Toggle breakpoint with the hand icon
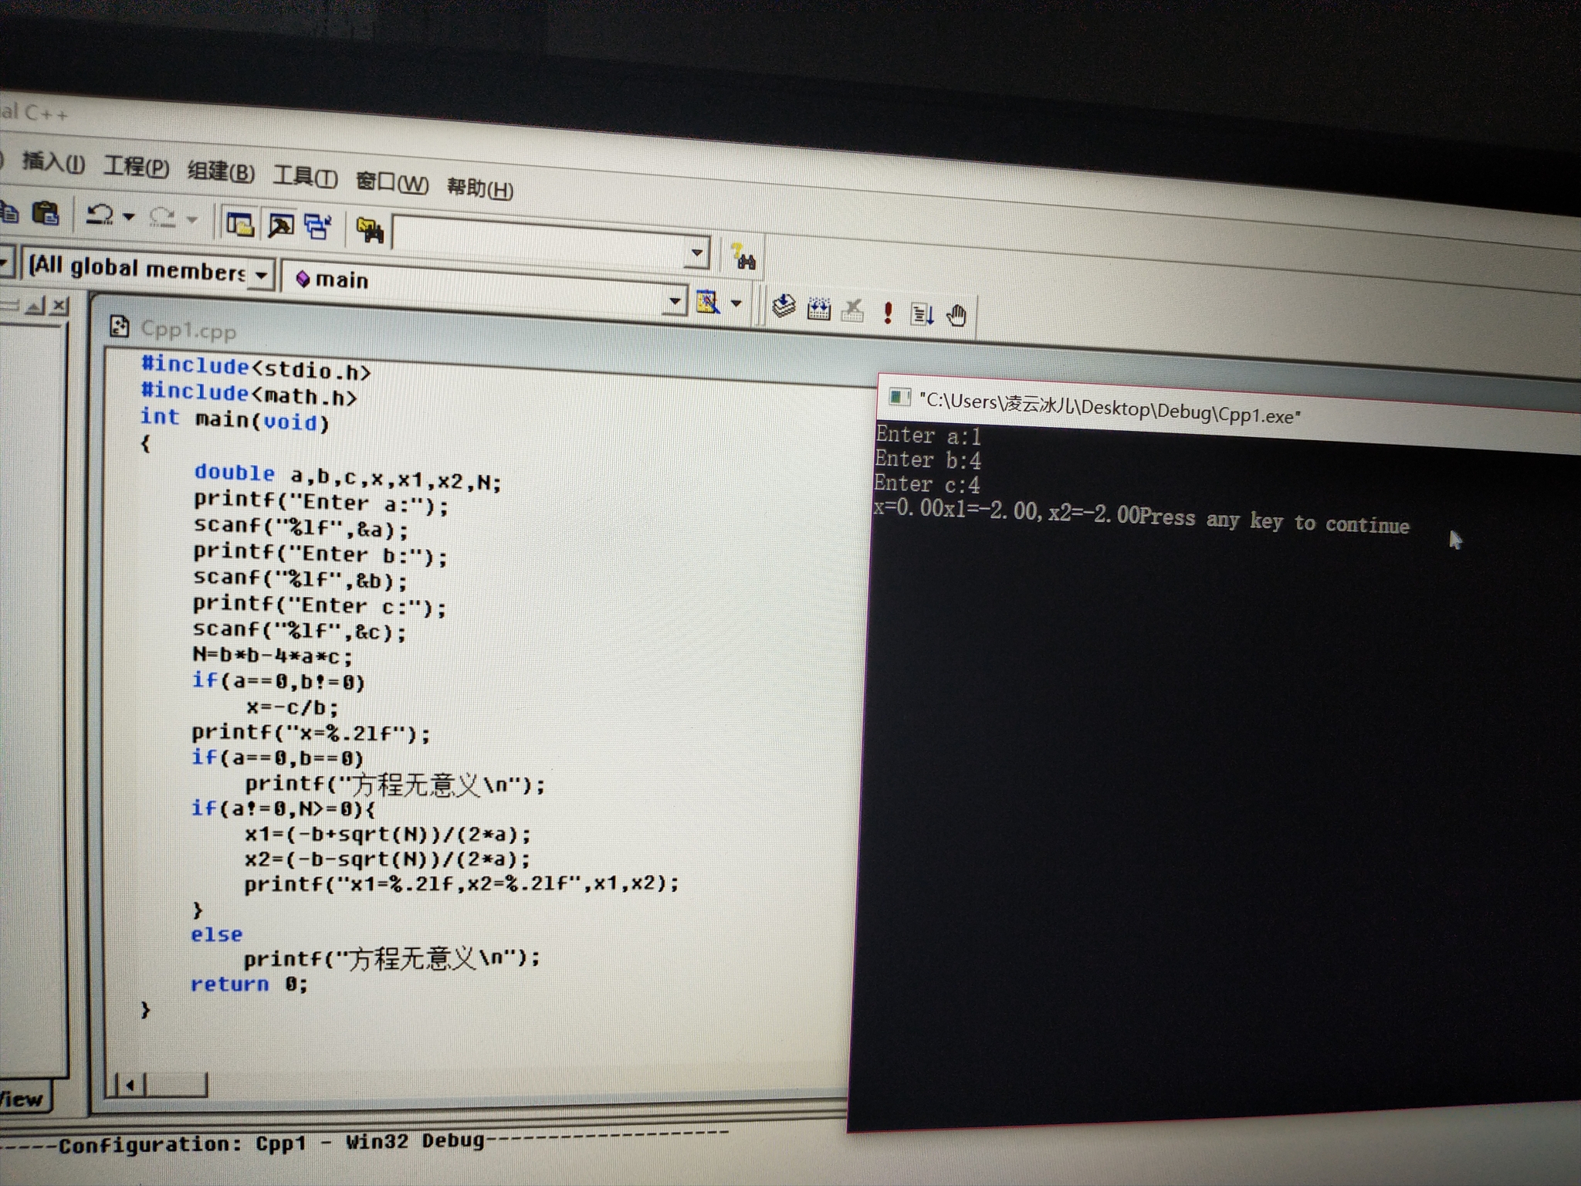The image size is (1581, 1186). pyautogui.click(x=956, y=315)
